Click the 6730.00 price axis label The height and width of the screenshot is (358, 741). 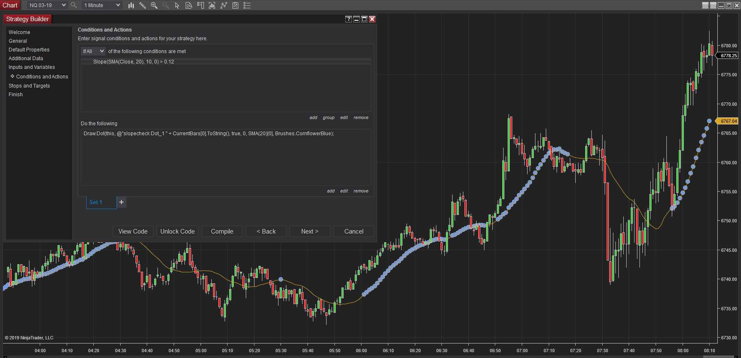[729, 338]
